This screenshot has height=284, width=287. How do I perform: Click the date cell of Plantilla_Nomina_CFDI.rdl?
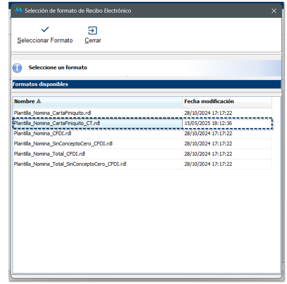[208, 133]
